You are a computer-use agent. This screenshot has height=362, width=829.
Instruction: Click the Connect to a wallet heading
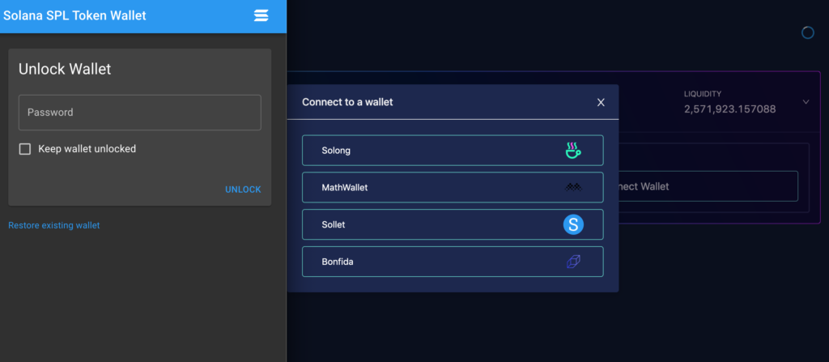point(347,102)
